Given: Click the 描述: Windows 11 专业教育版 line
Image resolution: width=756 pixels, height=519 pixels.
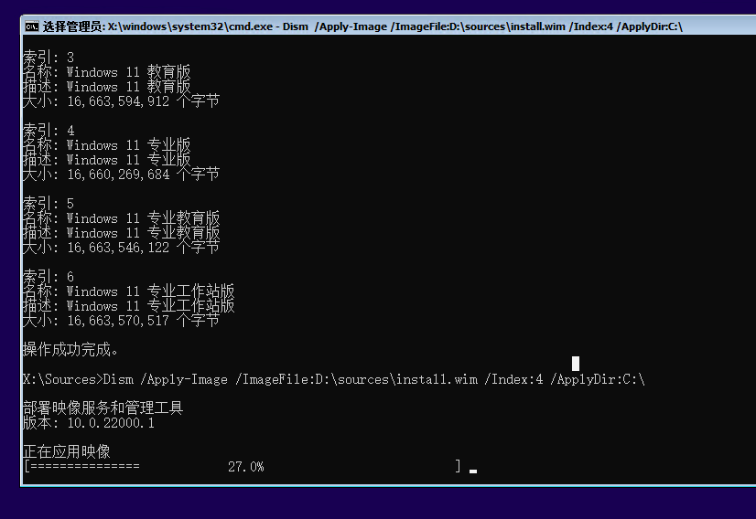Looking at the screenshot, I should pos(121,233).
